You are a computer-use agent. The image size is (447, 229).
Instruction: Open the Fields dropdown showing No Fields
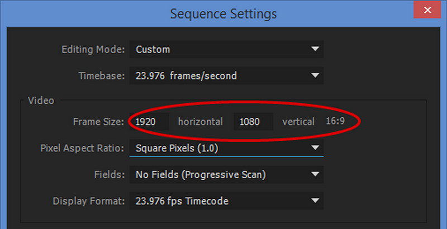[x=226, y=174]
